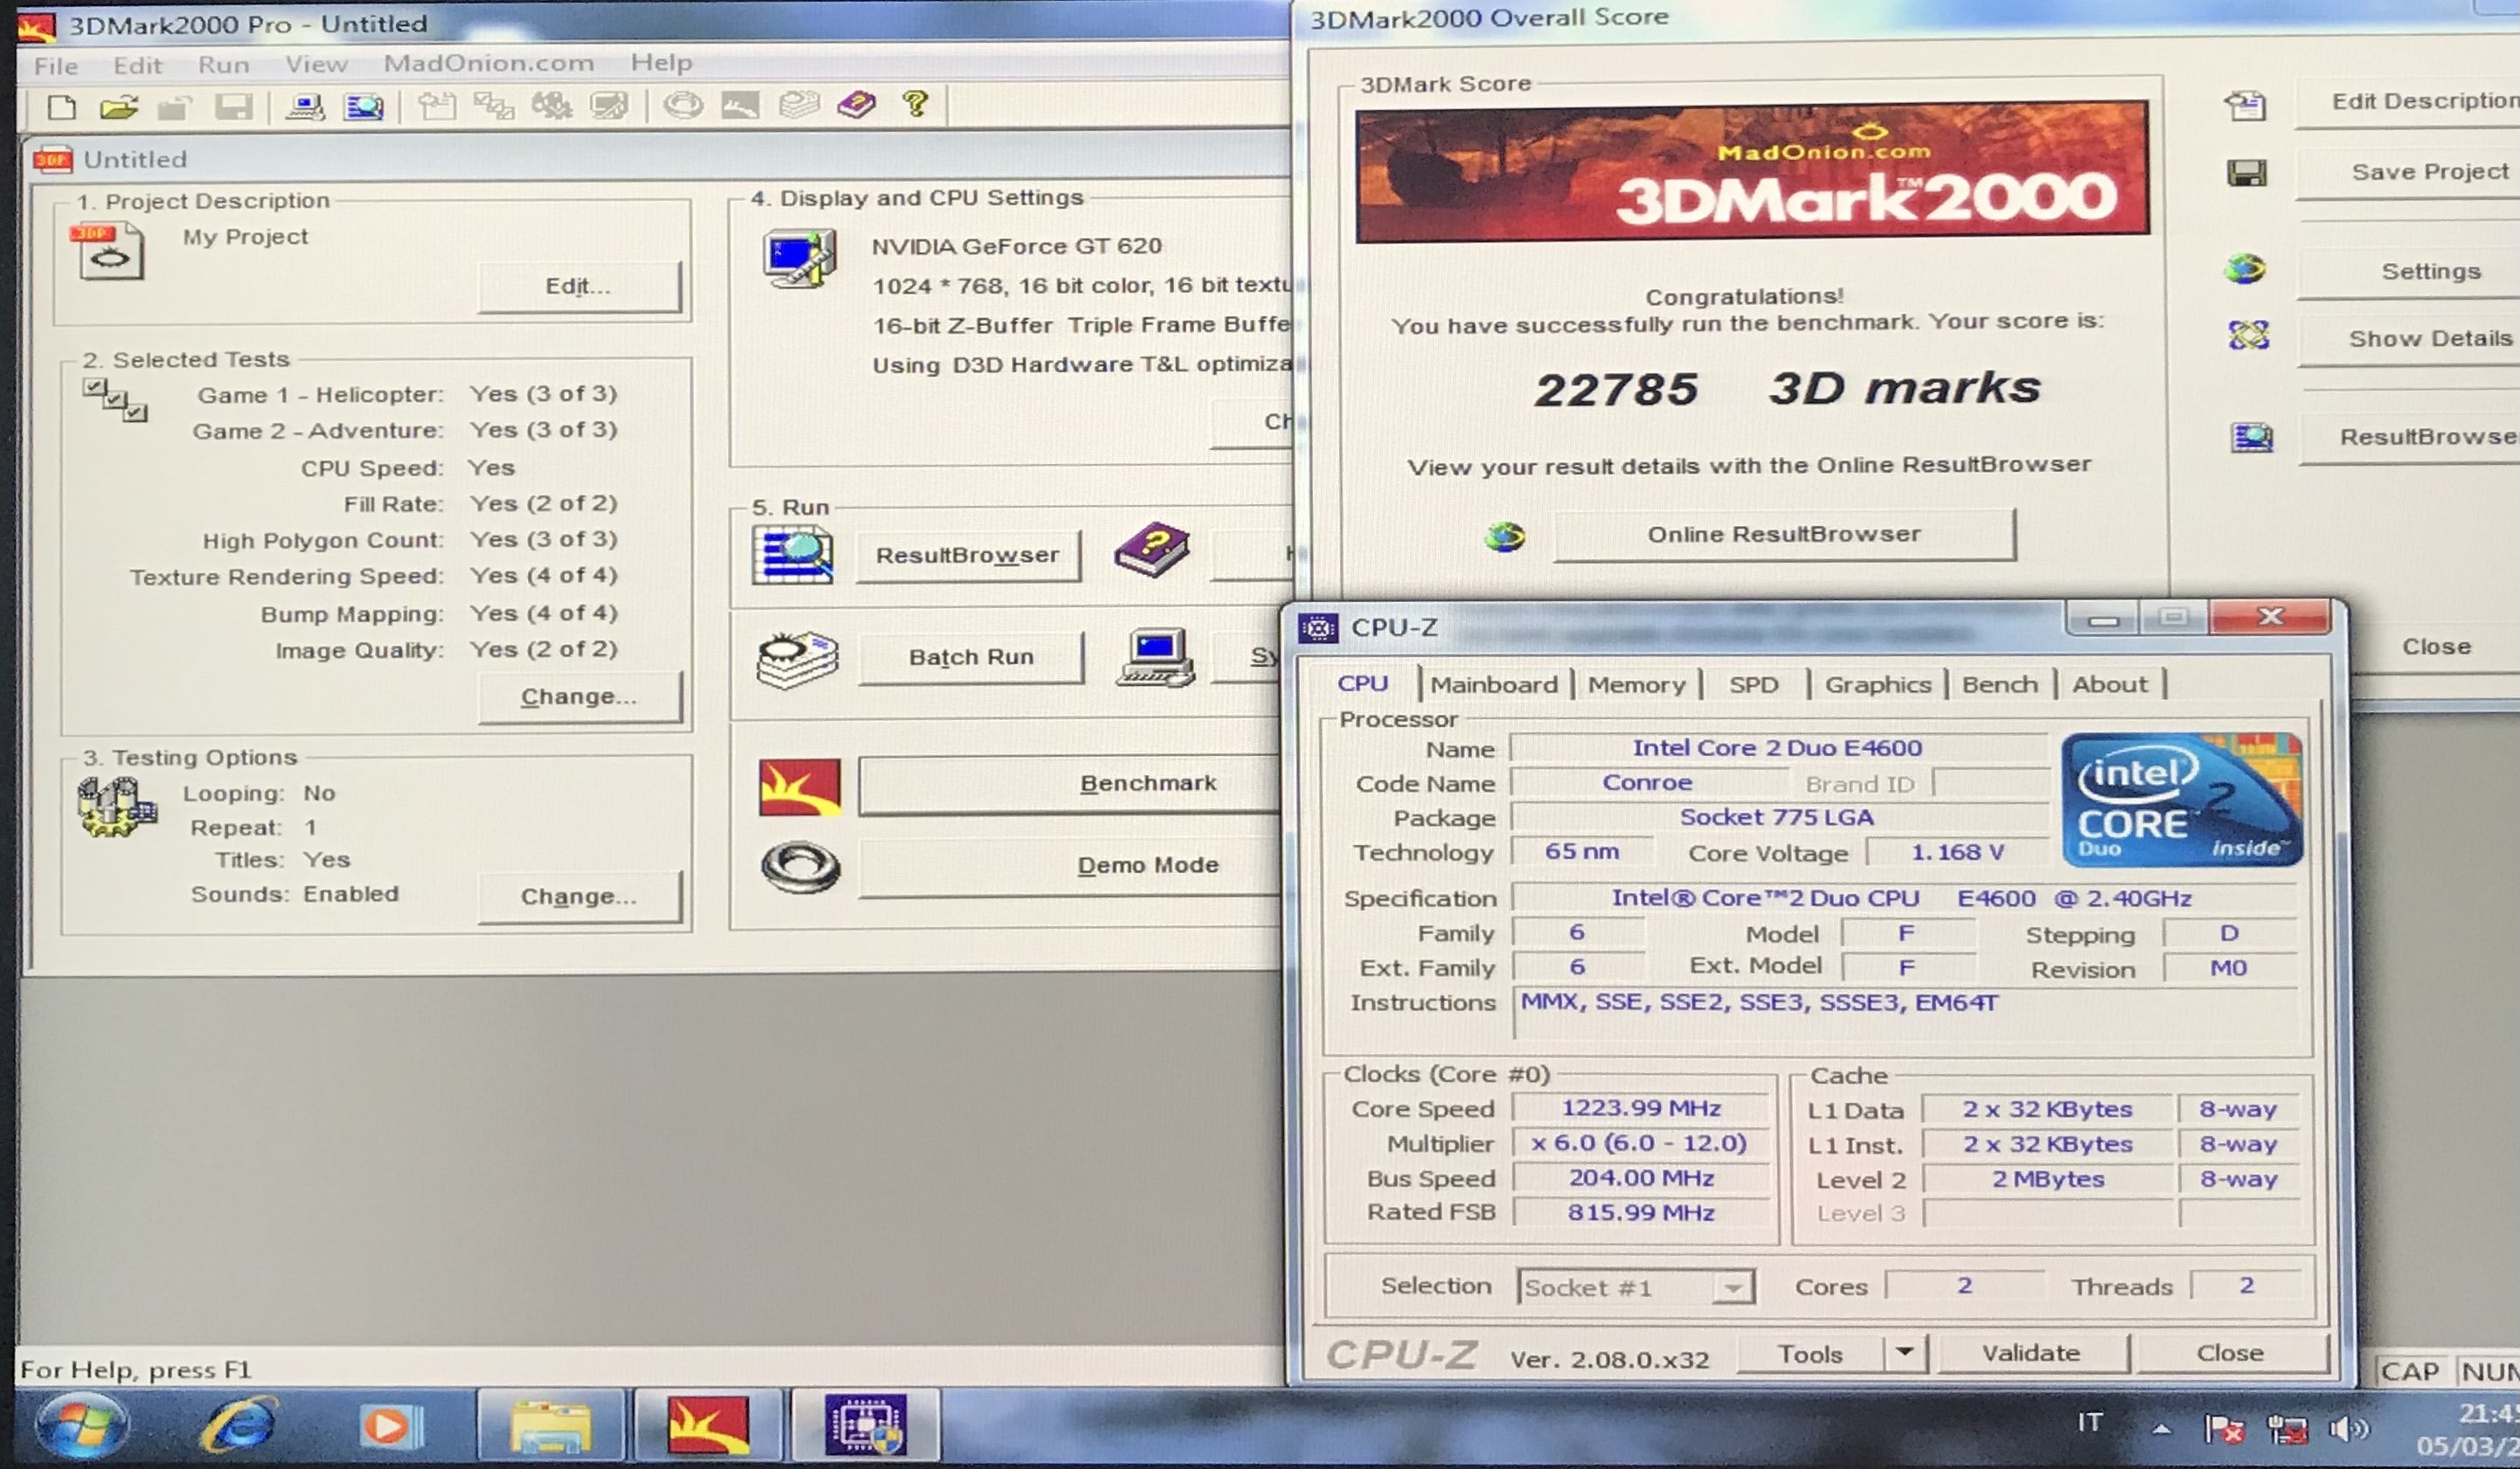Open the MadOnion.com menu
2520x1469 pixels.
click(x=488, y=63)
